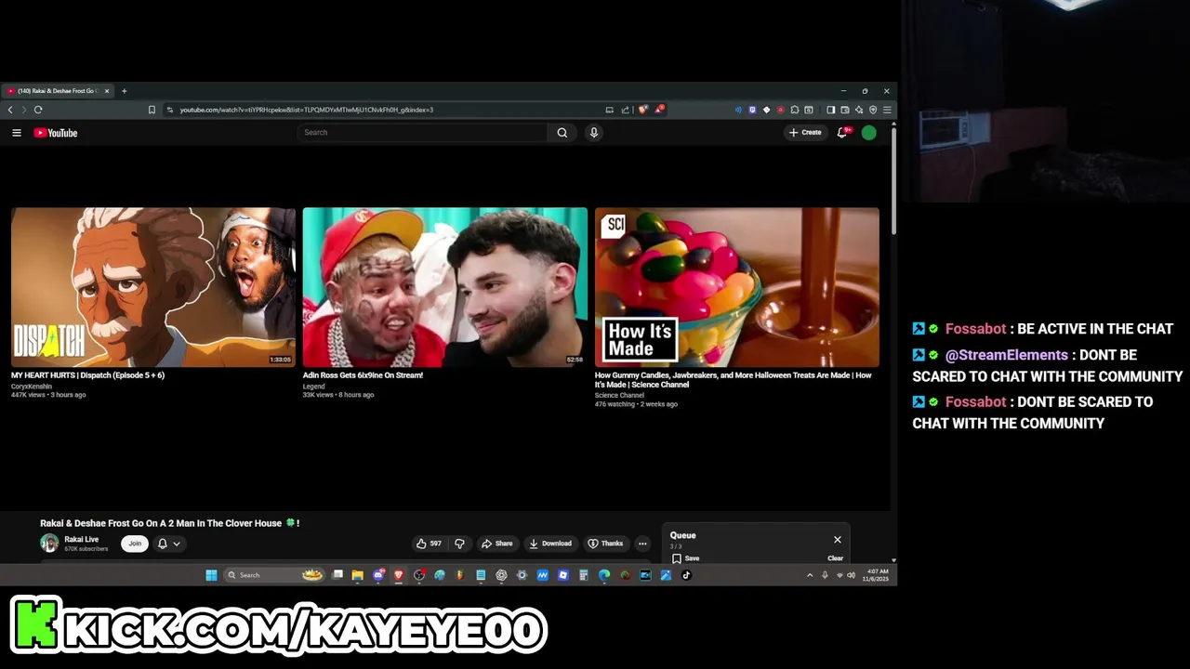
Task: Open Microsoft Edge from taskbar
Action: (604, 575)
